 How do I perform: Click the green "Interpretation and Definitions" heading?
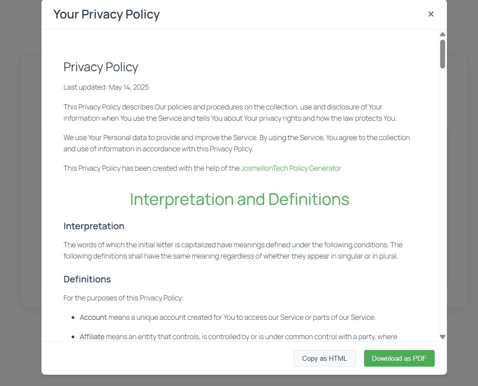pyautogui.click(x=239, y=199)
